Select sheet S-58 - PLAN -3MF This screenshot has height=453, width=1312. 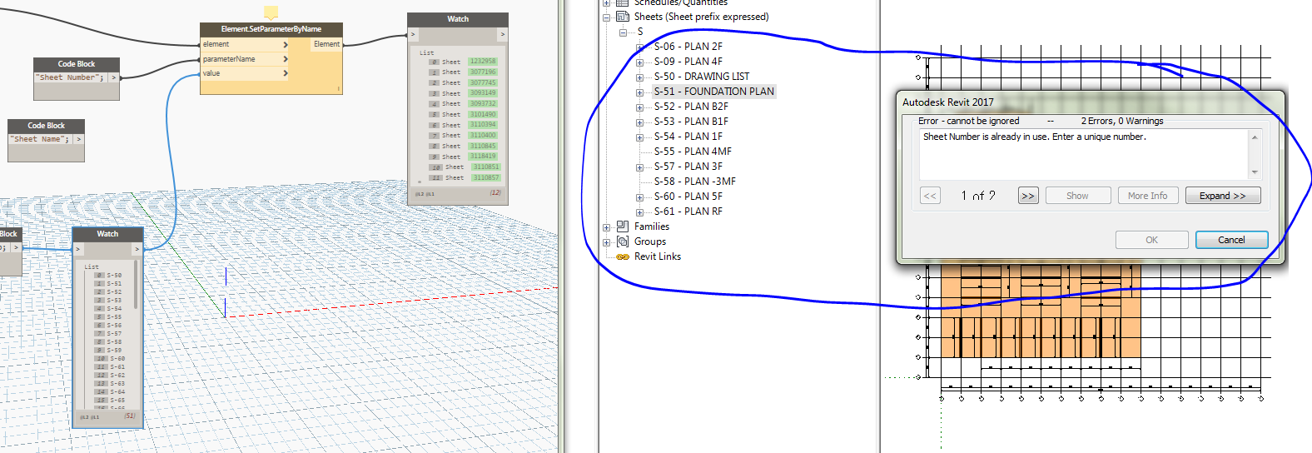tap(694, 182)
